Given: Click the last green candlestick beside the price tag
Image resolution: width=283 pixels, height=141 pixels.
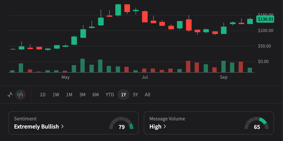Looking at the screenshot, I should coord(250,21).
